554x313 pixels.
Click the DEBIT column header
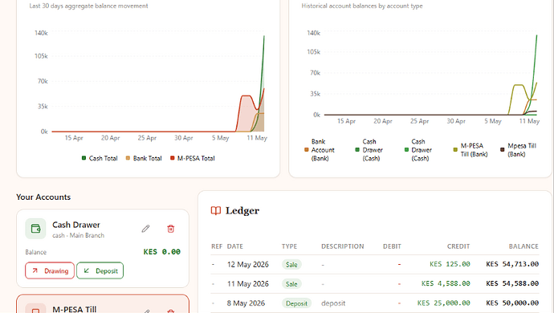pos(392,246)
